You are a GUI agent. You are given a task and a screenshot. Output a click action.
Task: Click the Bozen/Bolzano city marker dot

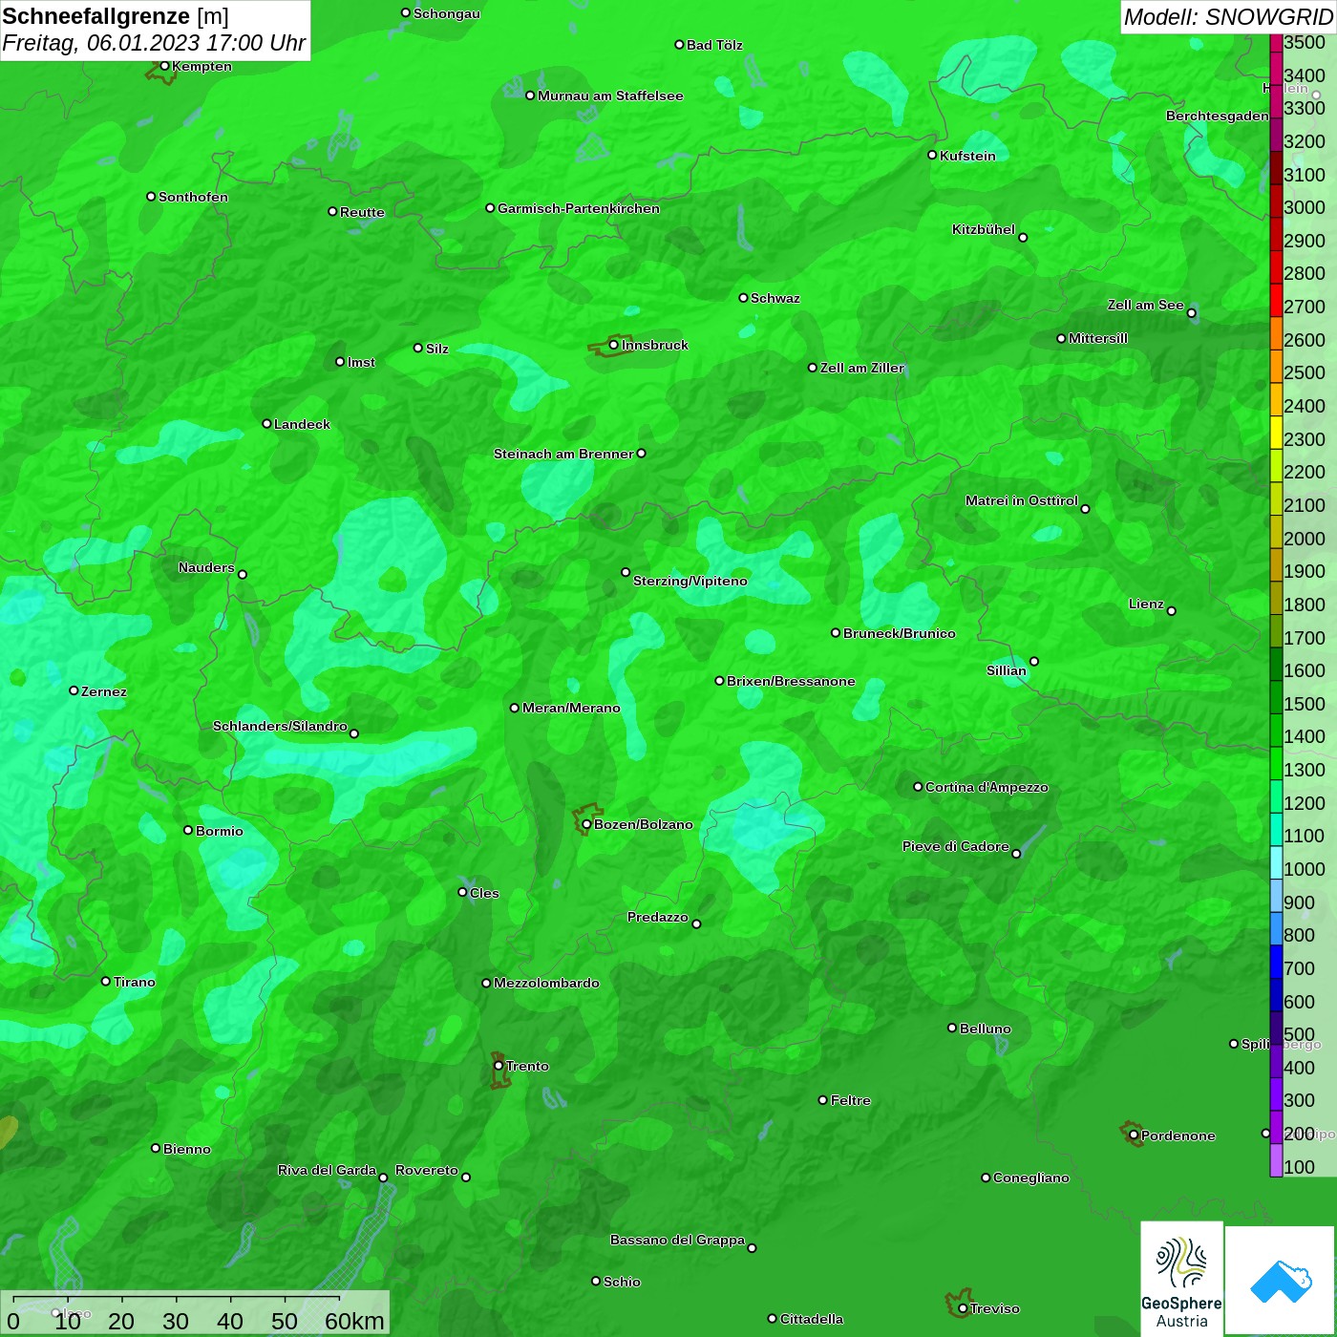[x=586, y=824]
